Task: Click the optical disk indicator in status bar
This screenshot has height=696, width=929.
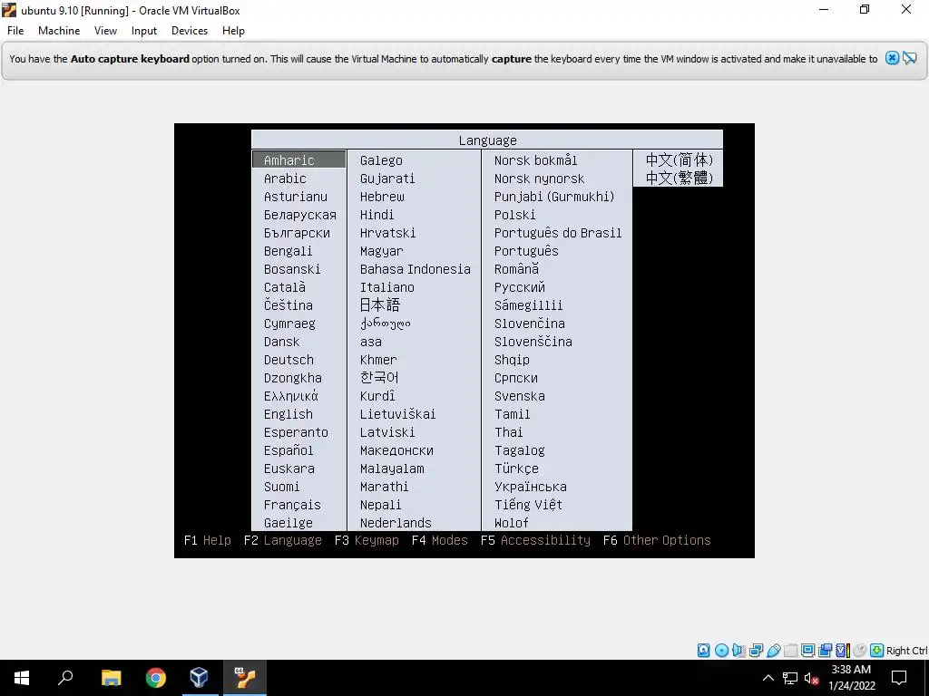Action: (721, 651)
